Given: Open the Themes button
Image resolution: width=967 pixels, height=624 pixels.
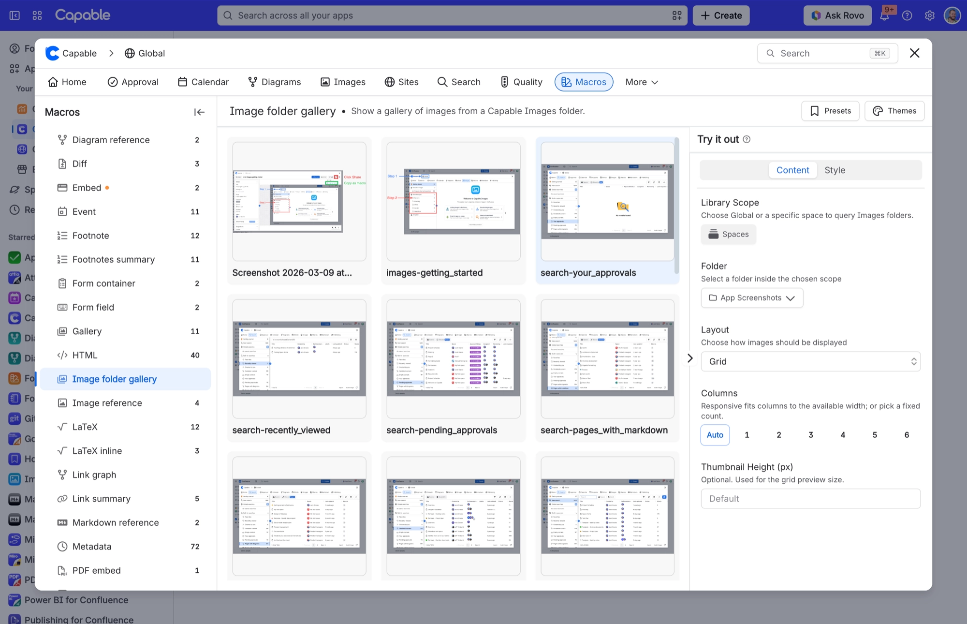Looking at the screenshot, I should 894,111.
